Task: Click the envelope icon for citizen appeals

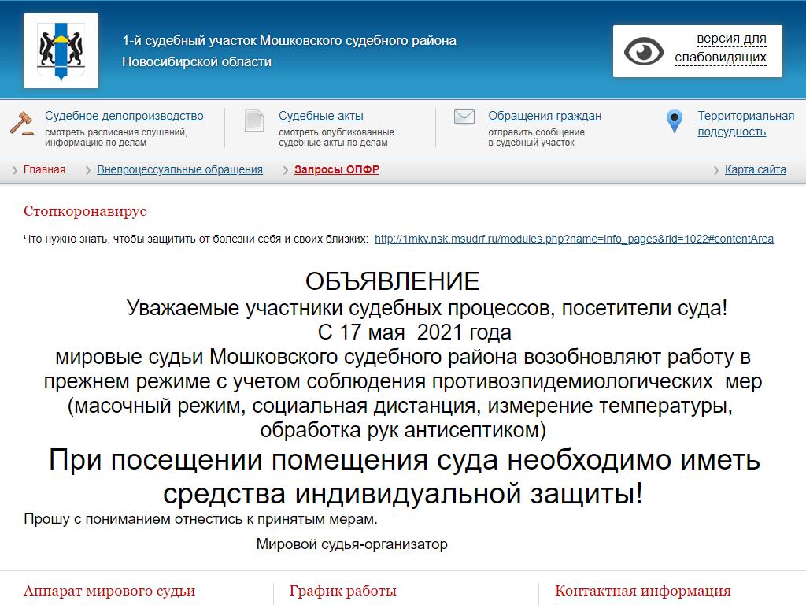Action: click(464, 117)
